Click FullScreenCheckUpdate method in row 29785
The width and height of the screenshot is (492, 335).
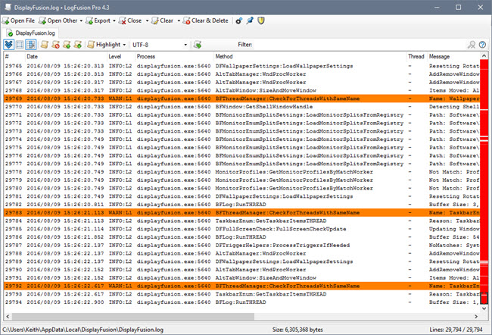click(281, 229)
